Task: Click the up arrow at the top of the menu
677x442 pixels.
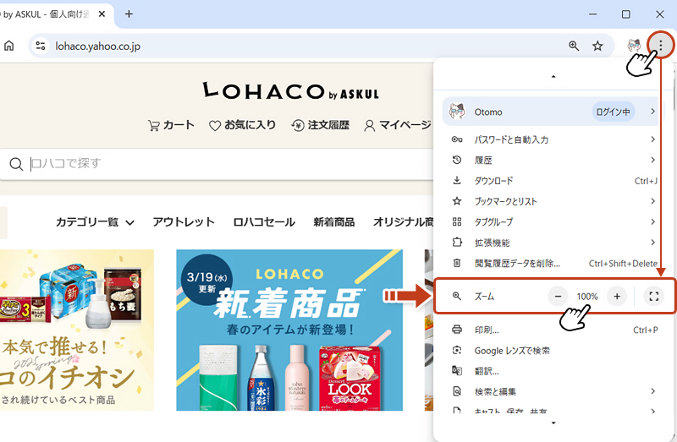Action: click(553, 77)
